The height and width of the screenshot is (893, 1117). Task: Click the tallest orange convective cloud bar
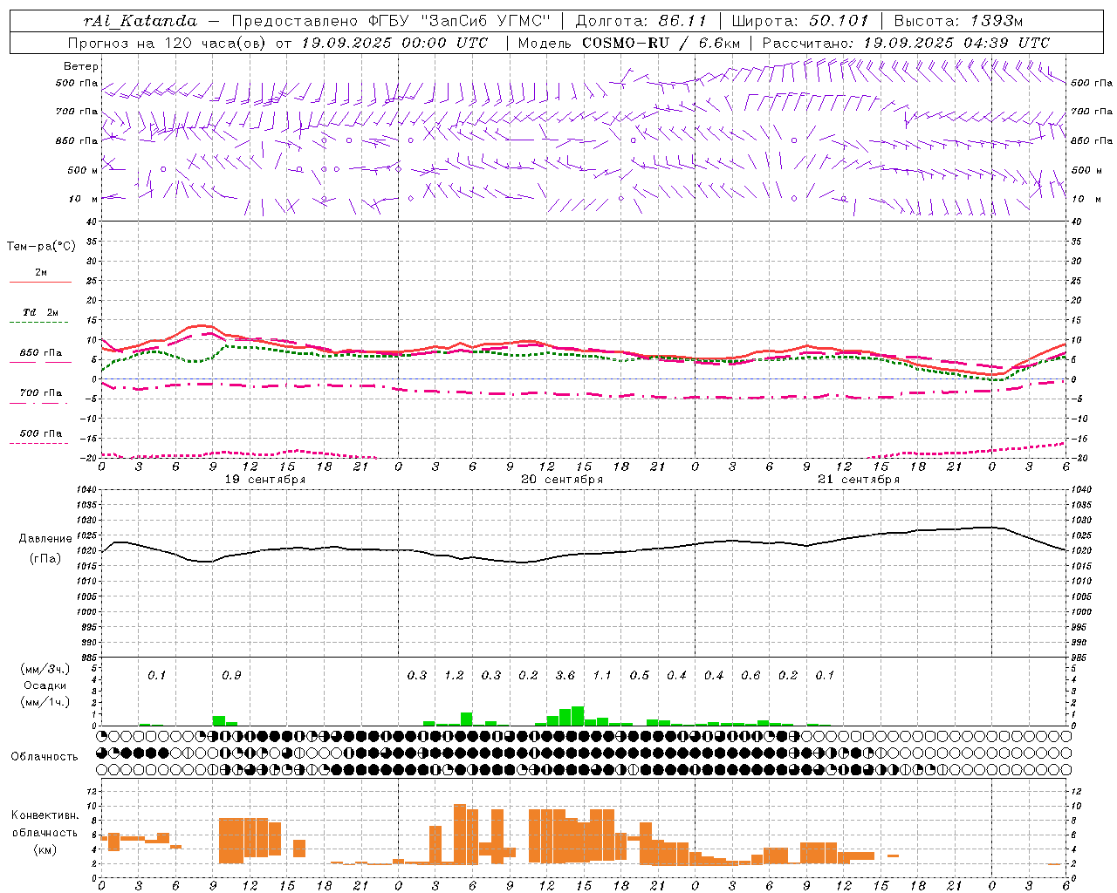point(460,834)
